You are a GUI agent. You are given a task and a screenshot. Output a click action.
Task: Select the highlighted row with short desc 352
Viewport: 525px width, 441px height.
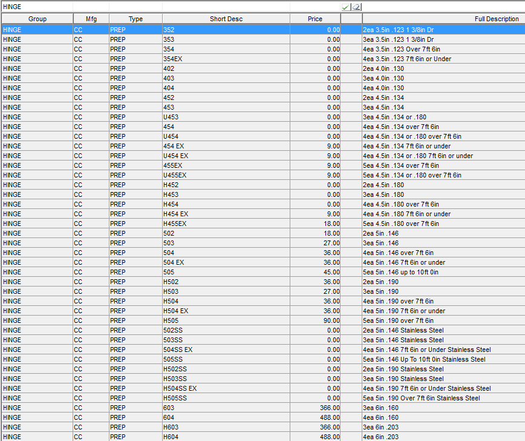[181, 30]
